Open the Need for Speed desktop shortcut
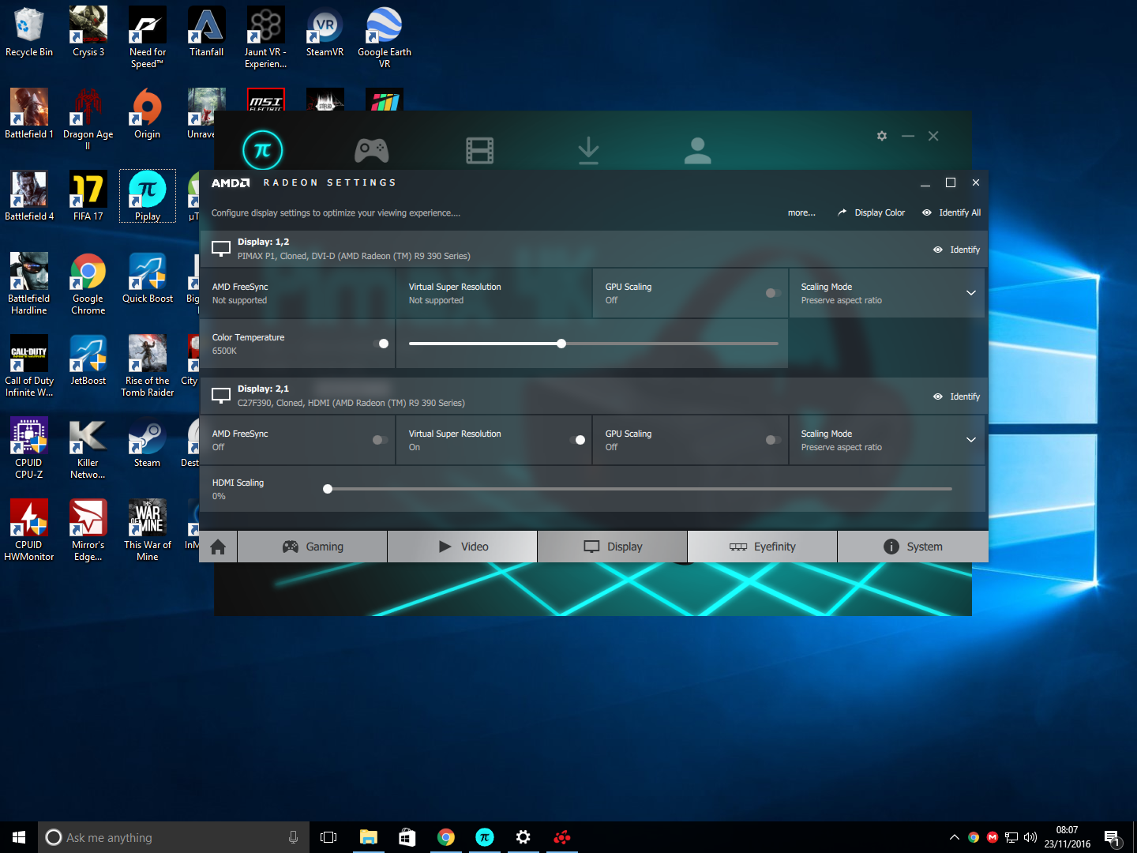The height and width of the screenshot is (853, 1137). 148,37
